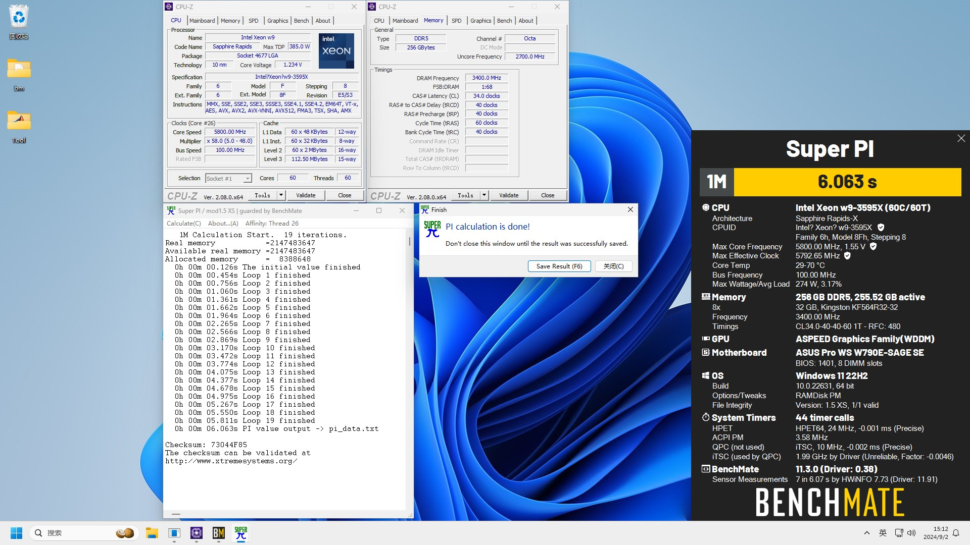The width and height of the screenshot is (970, 545).
Task: Click the input language indicator in tray
Action: pyautogui.click(x=883, y=533)
